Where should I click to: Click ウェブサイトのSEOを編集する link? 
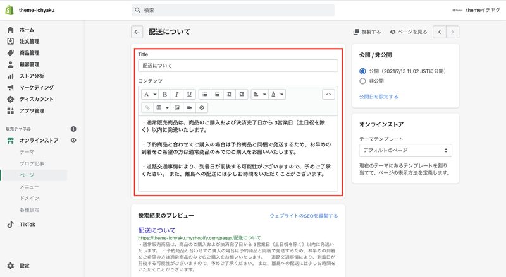(304, 216)
